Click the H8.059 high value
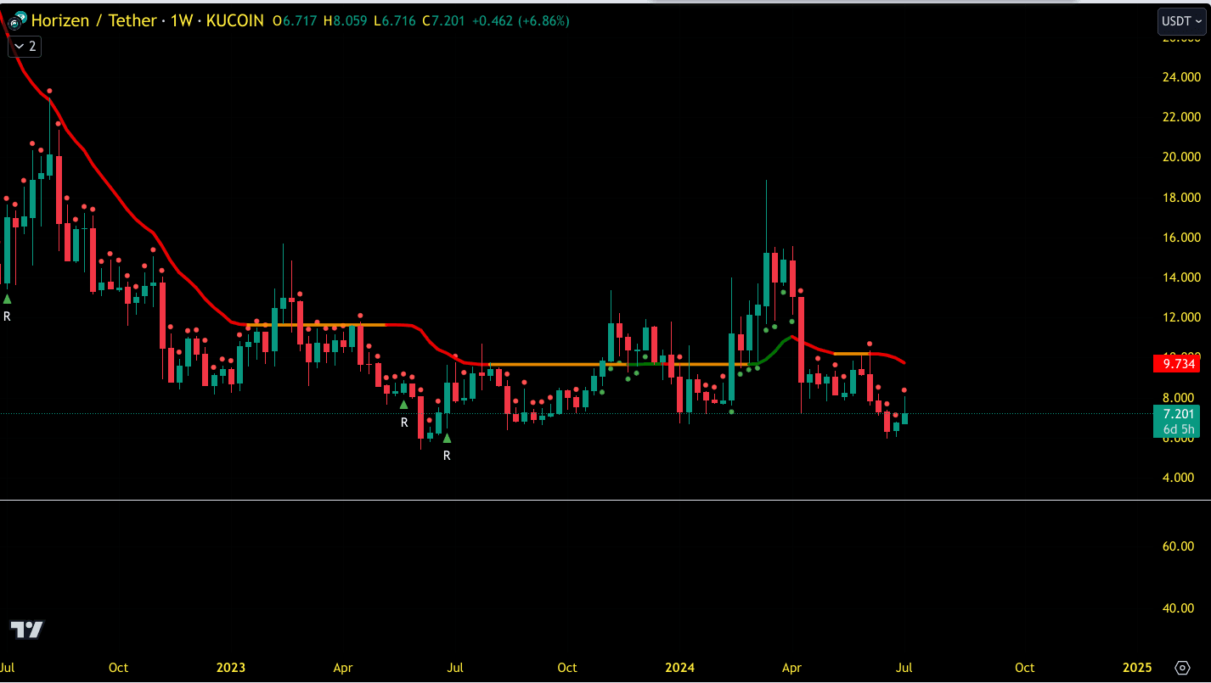 coord(346,21)
